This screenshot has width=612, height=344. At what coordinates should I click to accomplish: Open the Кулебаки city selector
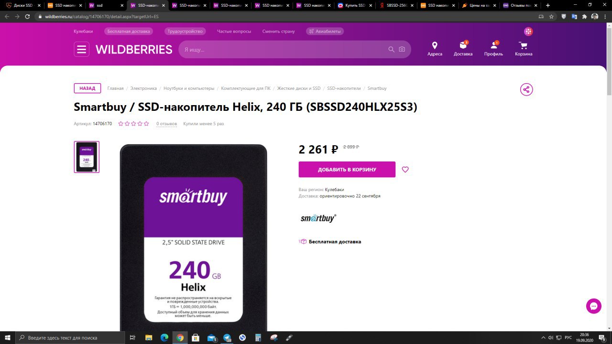pos(83,32)
